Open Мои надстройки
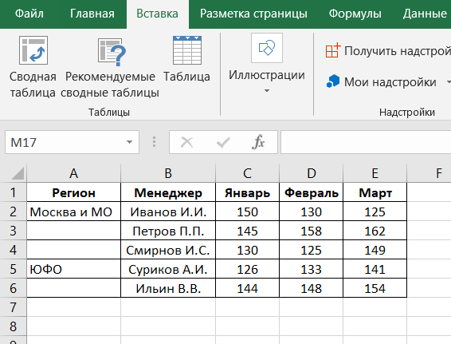The height and width of the screenshot is (344, 451). coord(382,82)
